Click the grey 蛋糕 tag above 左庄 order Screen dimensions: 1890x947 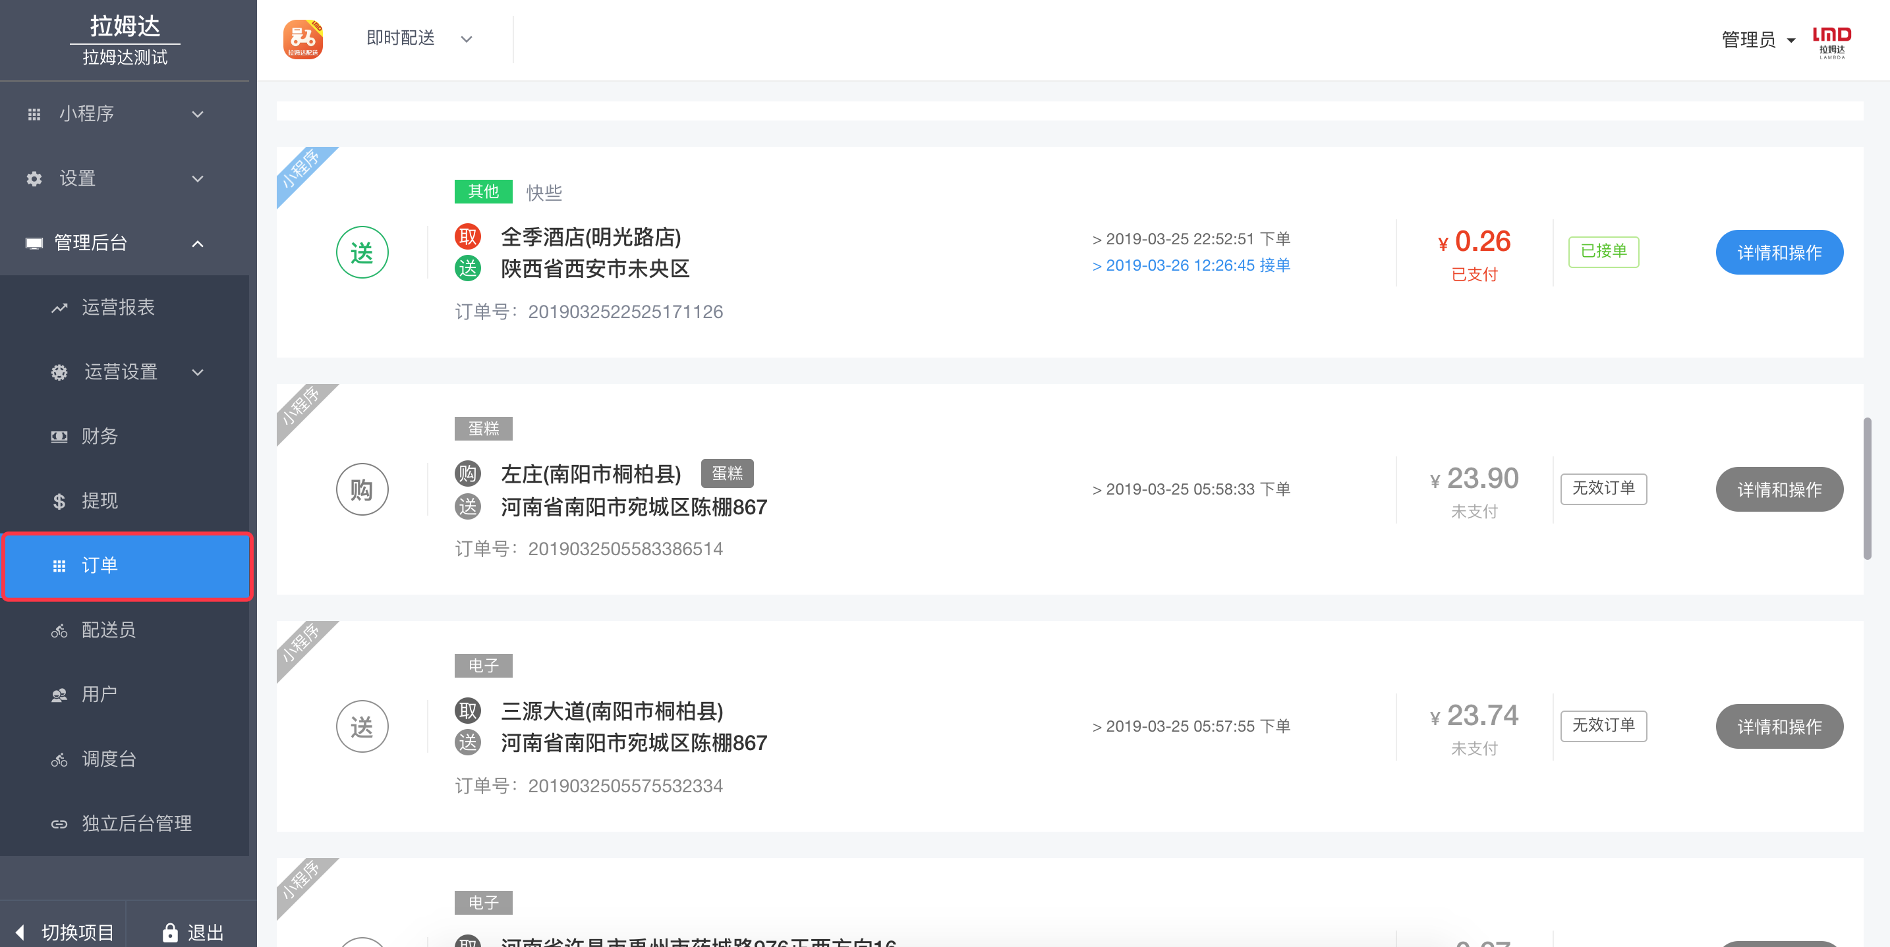click(x=484, y=429)
